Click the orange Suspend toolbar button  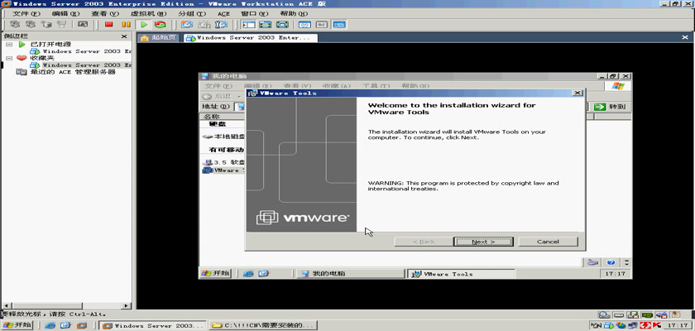point(127,25)
